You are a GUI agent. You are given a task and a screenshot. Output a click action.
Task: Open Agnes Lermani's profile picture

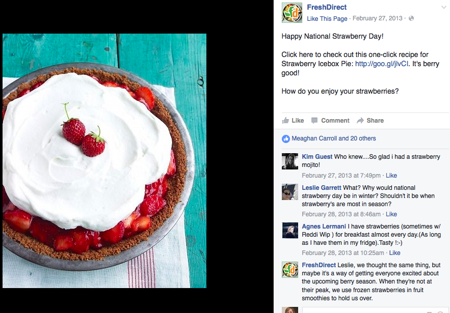pos(290,230)
